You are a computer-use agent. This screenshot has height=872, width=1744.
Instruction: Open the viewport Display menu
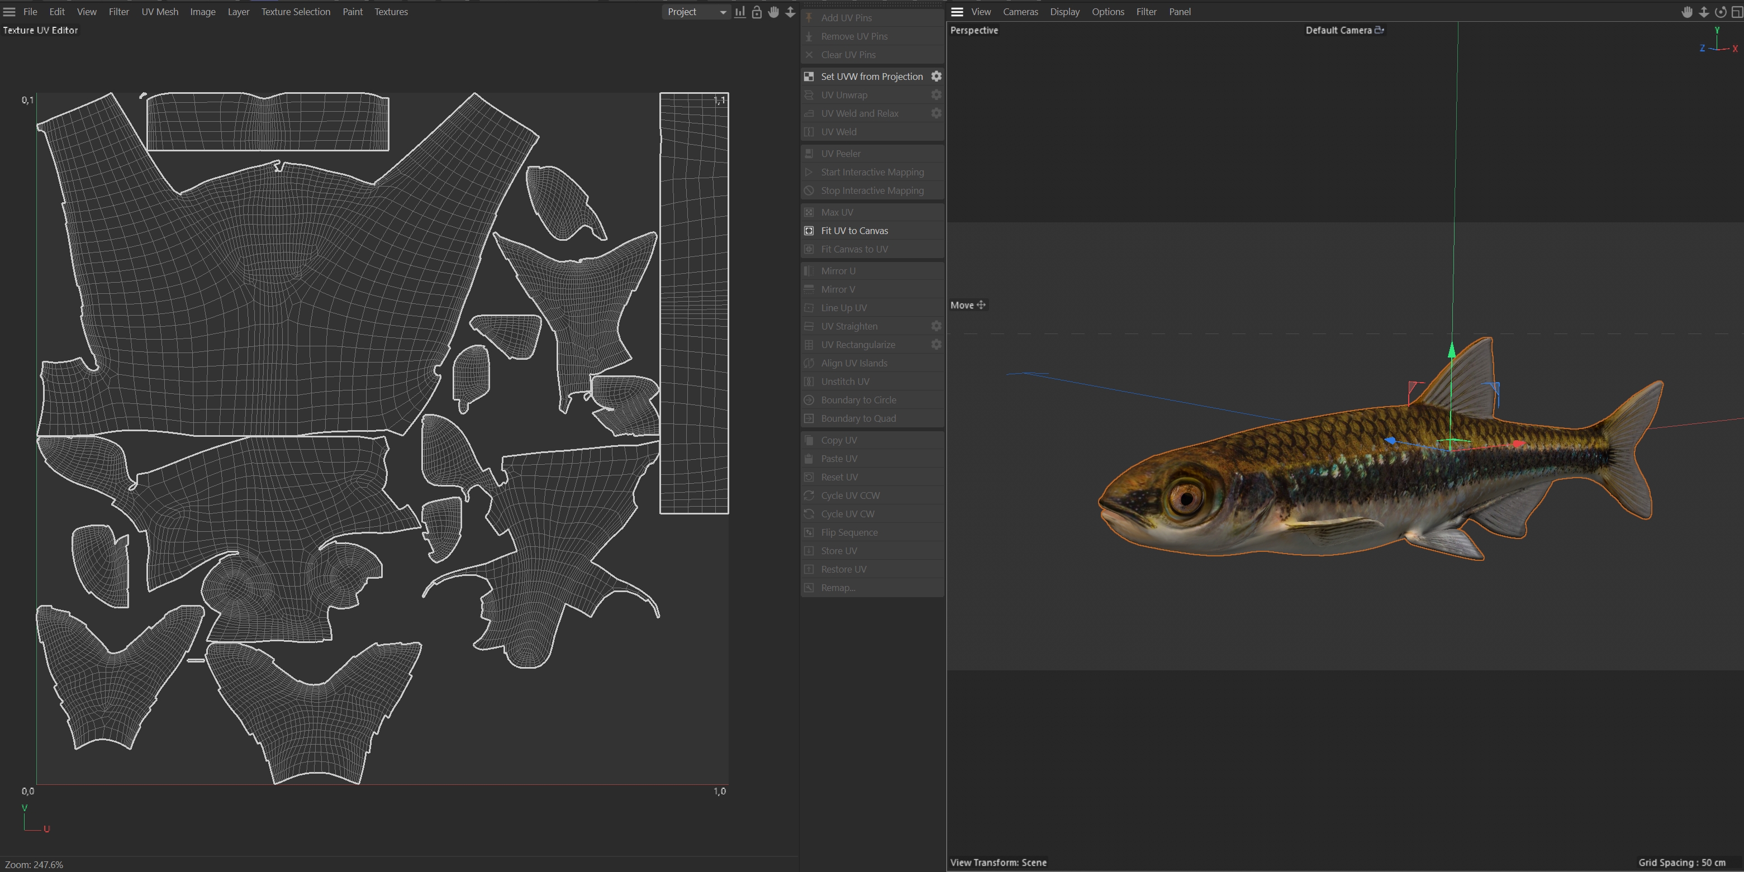point(1065,12)
